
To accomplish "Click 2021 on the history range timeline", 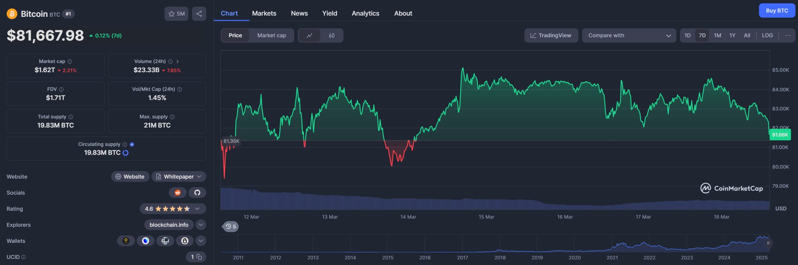I will click(612, 258).
